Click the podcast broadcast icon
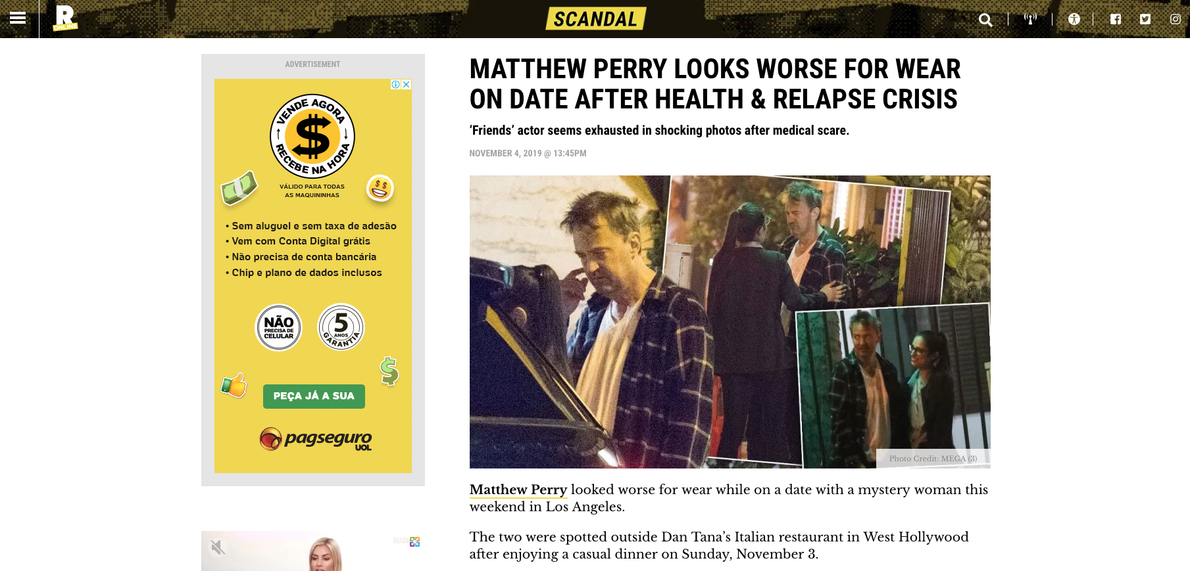The image size is (1190, 571). [1030, 19]
